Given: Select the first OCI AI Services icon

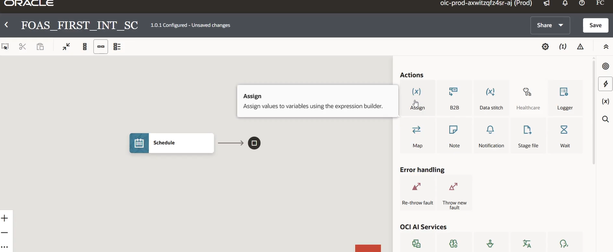Looking at the screenshot, I should point(416,243).
